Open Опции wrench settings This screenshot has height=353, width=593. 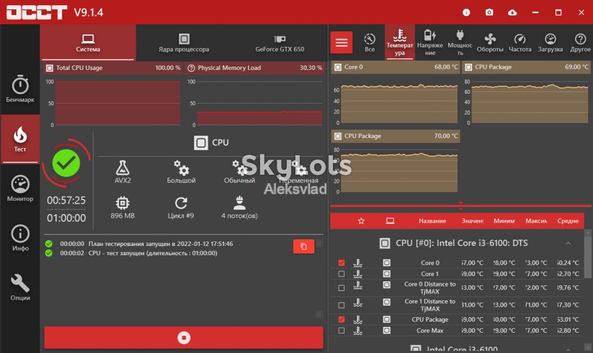20,287
